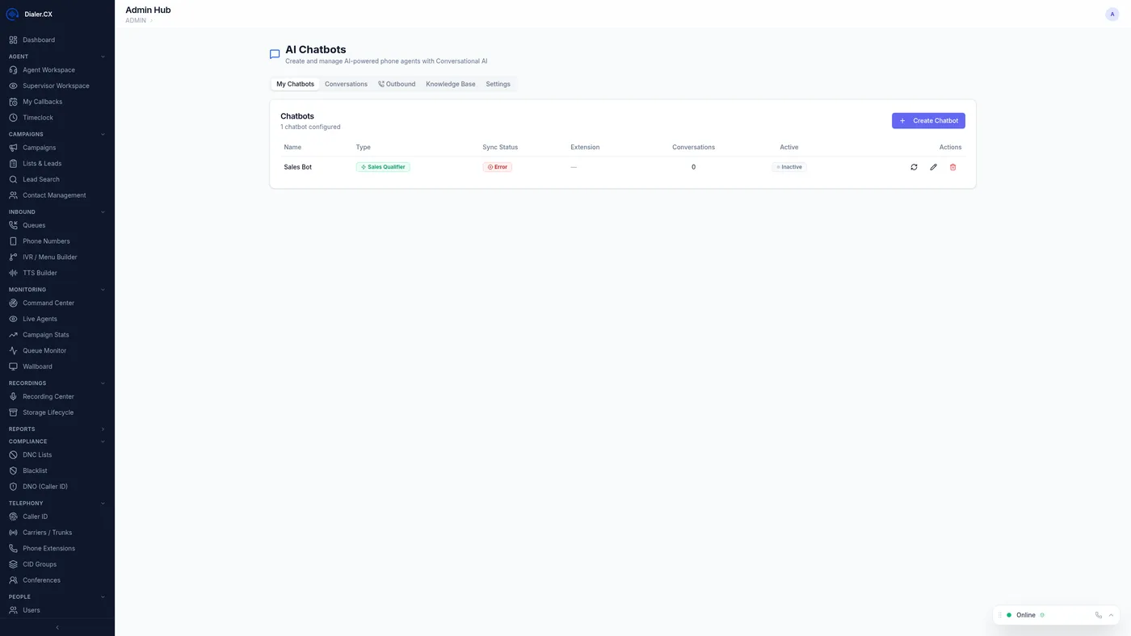Click the Create Chatbot button
Viewport: 1131px width, 636px height.
pyautogui.click(x=928, y=120)
